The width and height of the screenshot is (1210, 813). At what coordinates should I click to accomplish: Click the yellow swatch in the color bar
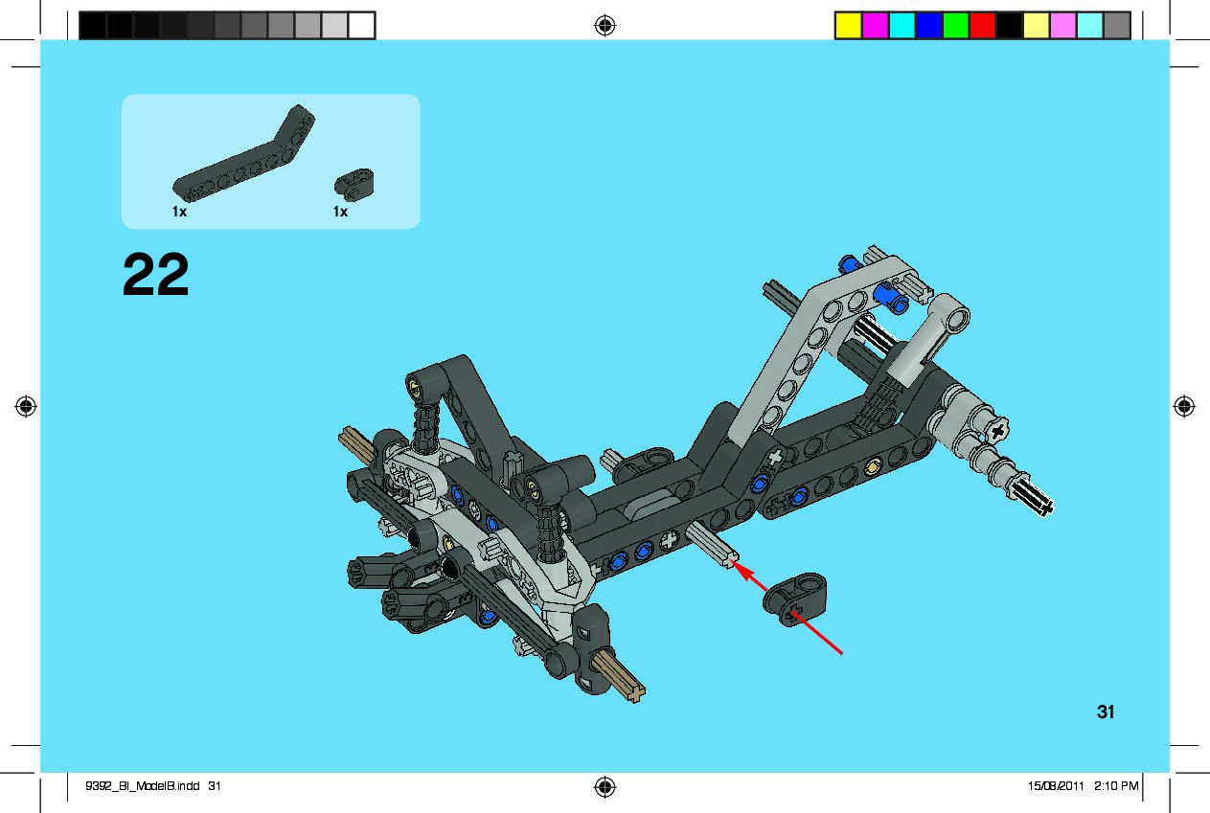coord(848,26)
